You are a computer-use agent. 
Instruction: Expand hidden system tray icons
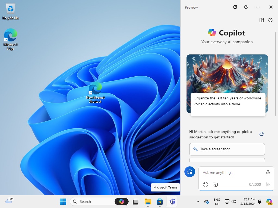(198, 201)
